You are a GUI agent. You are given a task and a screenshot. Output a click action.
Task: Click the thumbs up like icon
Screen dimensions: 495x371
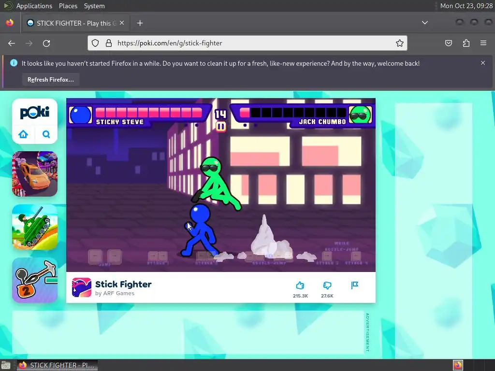tap(300, 285)
